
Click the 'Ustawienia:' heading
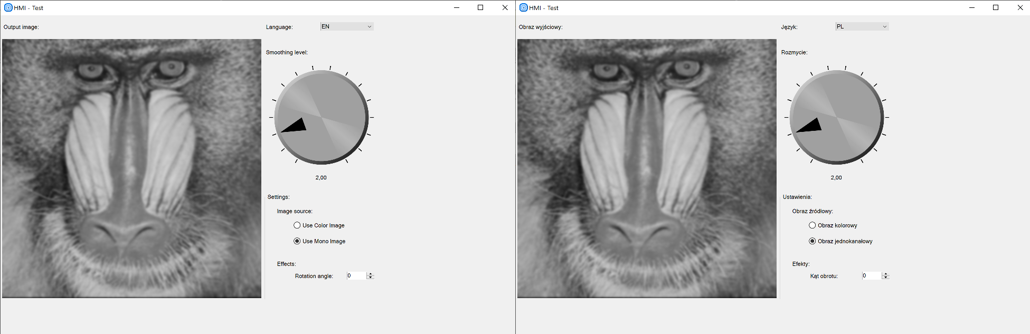(x=797, y=197)
